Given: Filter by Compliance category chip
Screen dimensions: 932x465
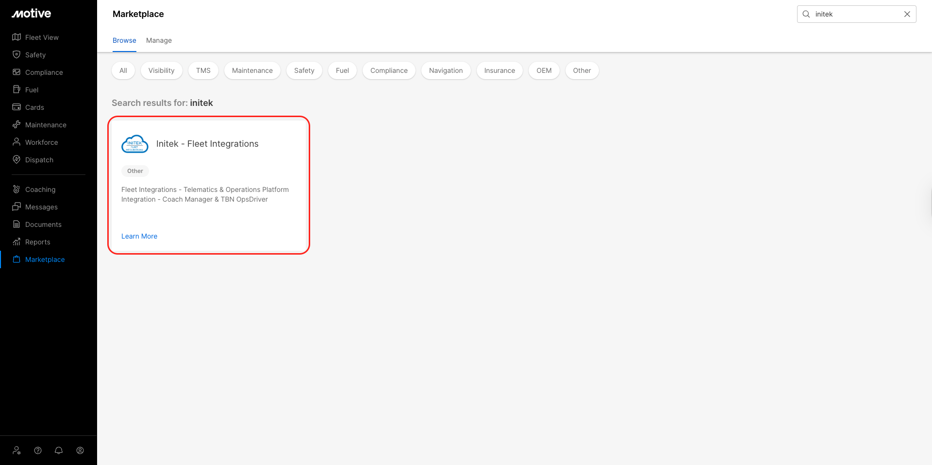Looking at the screenshot, I should [x=389, y=70].
